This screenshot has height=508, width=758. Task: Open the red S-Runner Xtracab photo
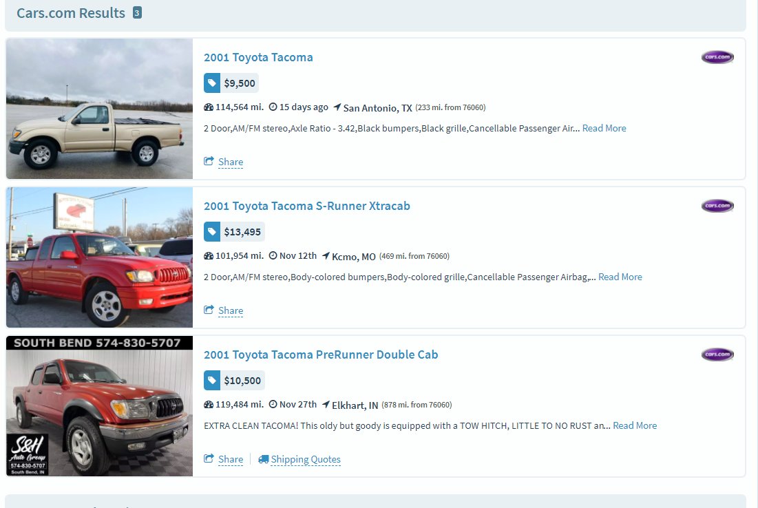click(x=100, y=257)
